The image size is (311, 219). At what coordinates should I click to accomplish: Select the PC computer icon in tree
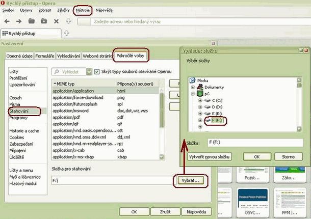point(200,94)
